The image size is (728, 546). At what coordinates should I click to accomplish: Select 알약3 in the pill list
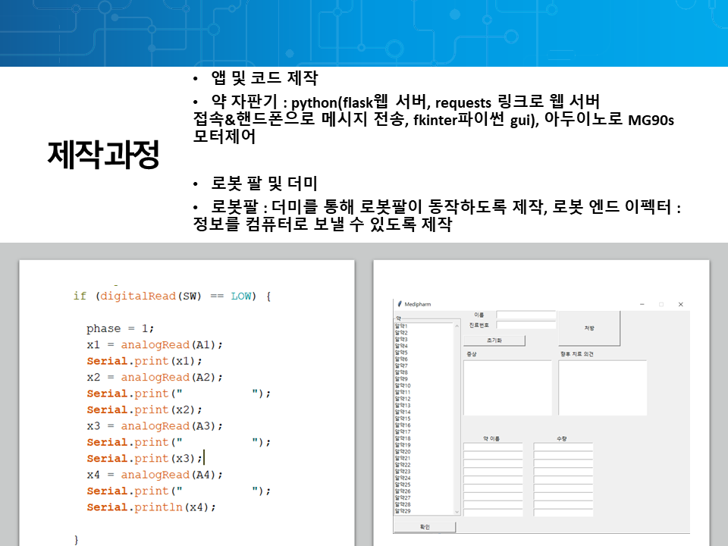click(x=401, y=340)
